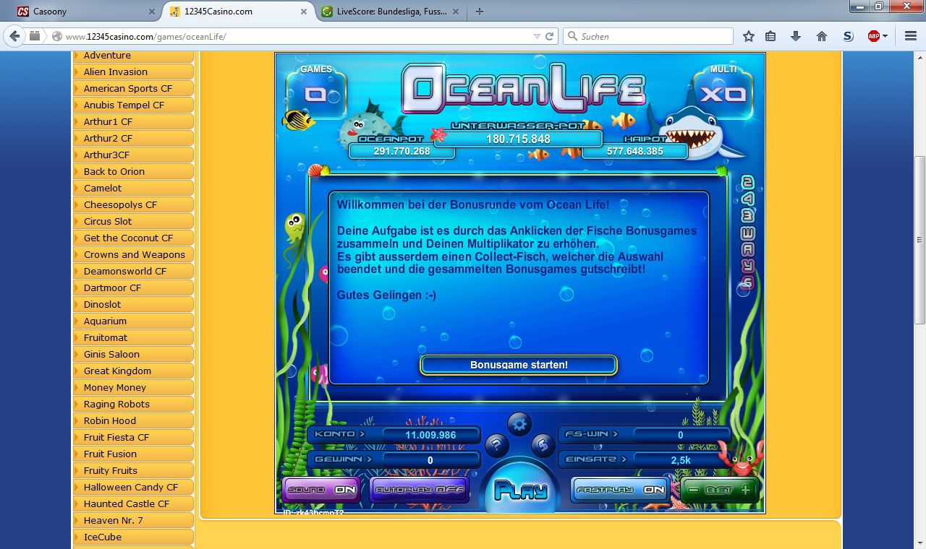Click the globe site identity icon
The width and height of the screenshot is (926, 549).
coord(56,36)
